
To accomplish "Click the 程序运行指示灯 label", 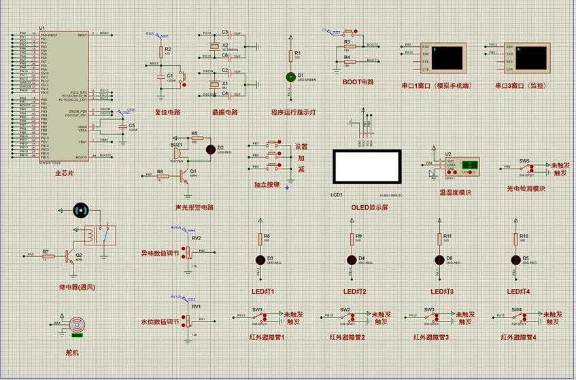I will pyautogui.click(x=293, y=112).
